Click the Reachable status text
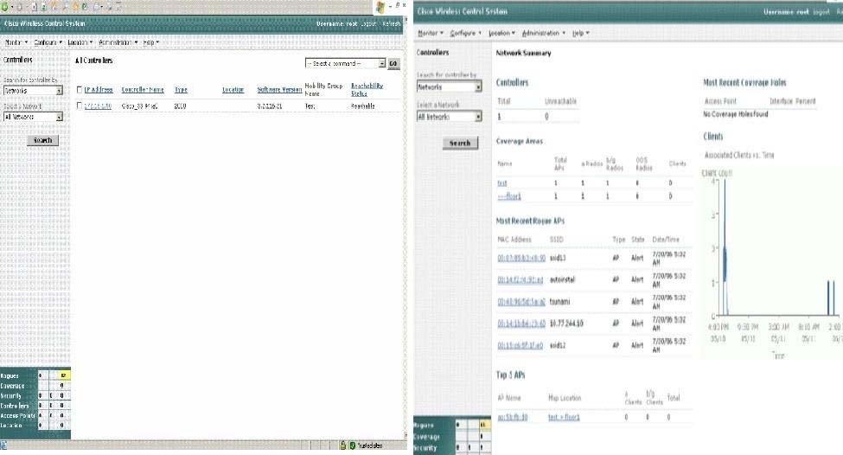The width and height of the screenshot is (843, 455). pos(363,106)
